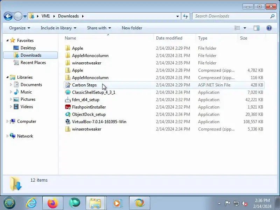Image resolution: width=280 pixels, height=210 pixels.
Task: Refresh the Downloads folder view
Action: 185,16
